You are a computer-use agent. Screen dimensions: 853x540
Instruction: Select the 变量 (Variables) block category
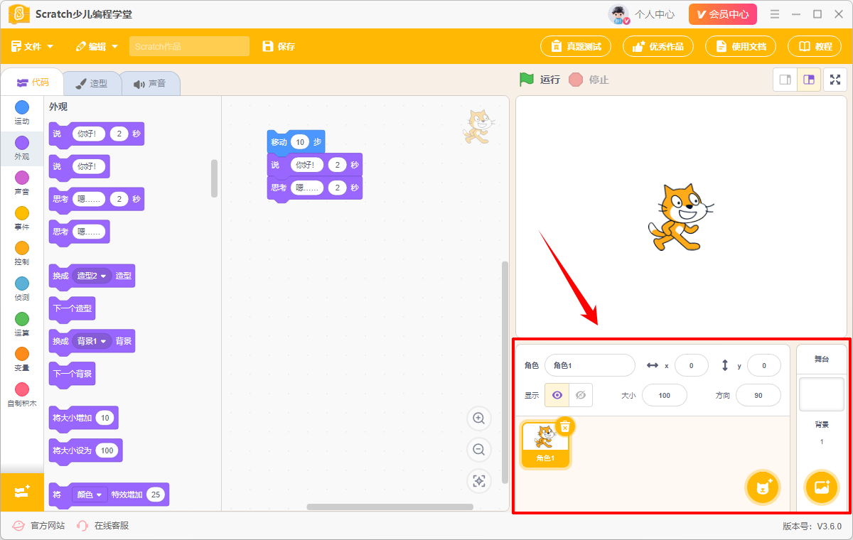pyautogui.click(x=22, y=359)
